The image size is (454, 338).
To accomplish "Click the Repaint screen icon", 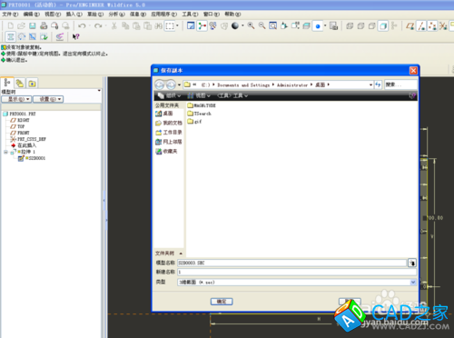I will pos(191,26).
